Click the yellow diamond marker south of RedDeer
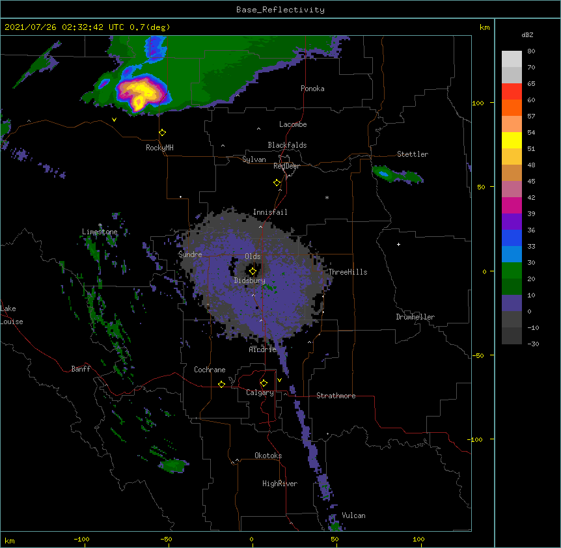 pyautogui.click(x=277, y=183)
